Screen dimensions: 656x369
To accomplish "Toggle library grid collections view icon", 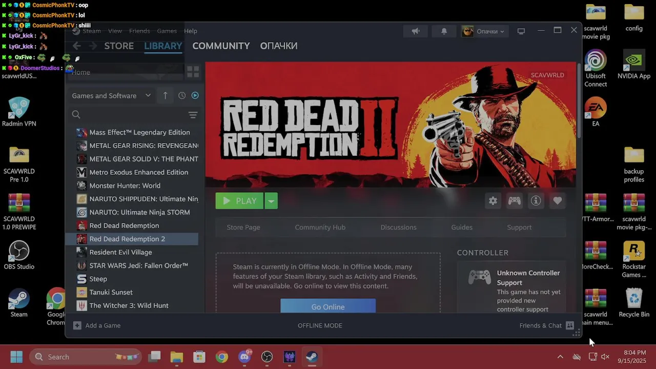I will tap(193, 72).
